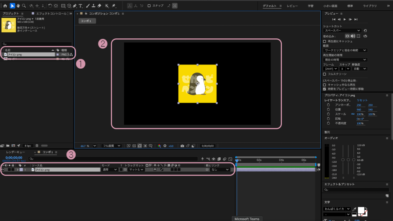Hide the アイコン.png layer with eye toggle
This screenshot has width=393, height=221.
point(3,170)
